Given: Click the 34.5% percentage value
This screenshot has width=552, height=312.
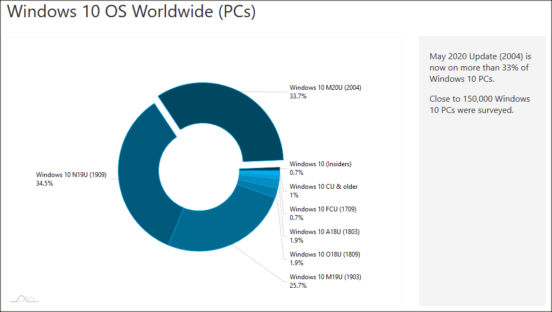Looking at the screenshot, I should 45,183.
